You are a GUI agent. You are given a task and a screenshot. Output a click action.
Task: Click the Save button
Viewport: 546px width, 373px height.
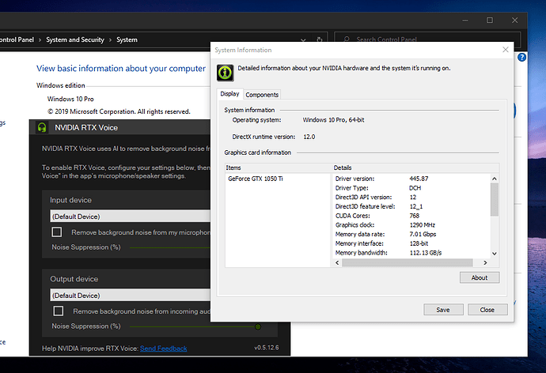click(x=443, y=310)
